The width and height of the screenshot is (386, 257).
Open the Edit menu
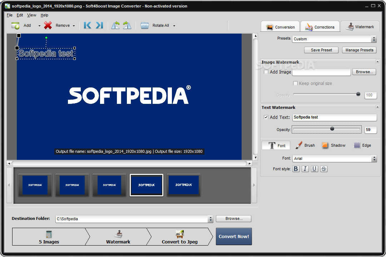[20, 15]
